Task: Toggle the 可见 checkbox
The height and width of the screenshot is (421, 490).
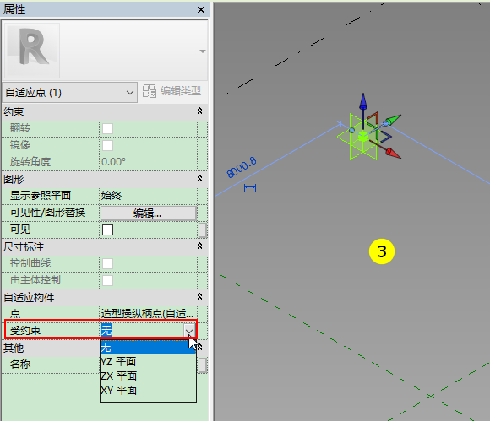Action: [107, 229]
